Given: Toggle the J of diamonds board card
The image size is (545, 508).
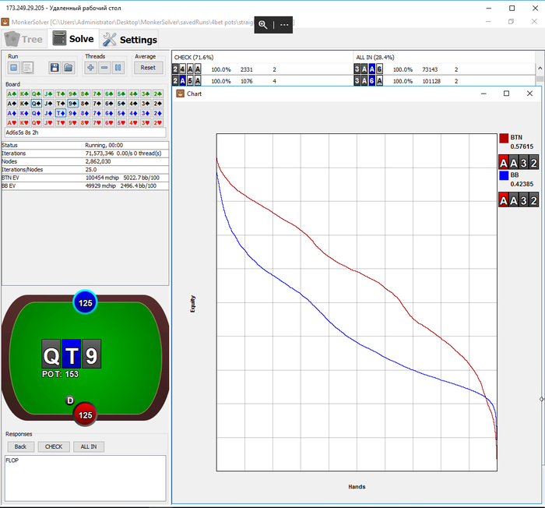Looking at the screenshot, I should 48,113.
